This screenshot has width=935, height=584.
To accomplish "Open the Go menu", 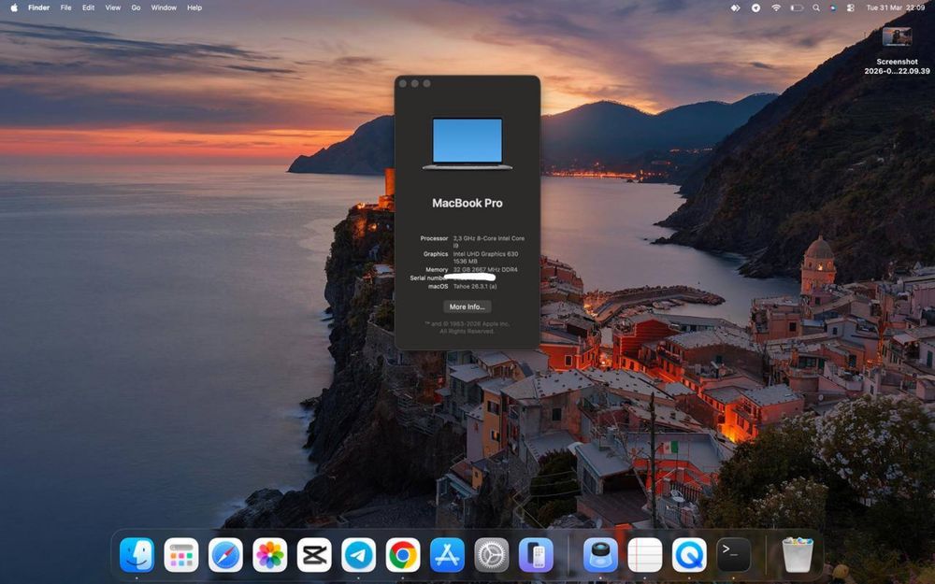I will [136, 7].
